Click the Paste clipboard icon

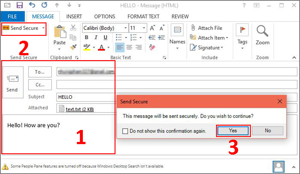60,32
